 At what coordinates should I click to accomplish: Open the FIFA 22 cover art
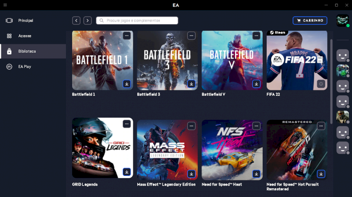297,60
